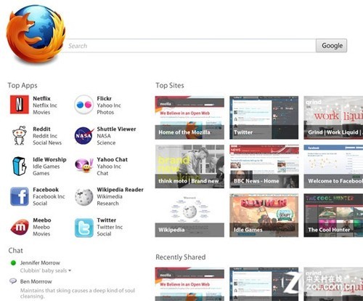
Task: Open the Facebook app icon
Action: coord(20,196)
